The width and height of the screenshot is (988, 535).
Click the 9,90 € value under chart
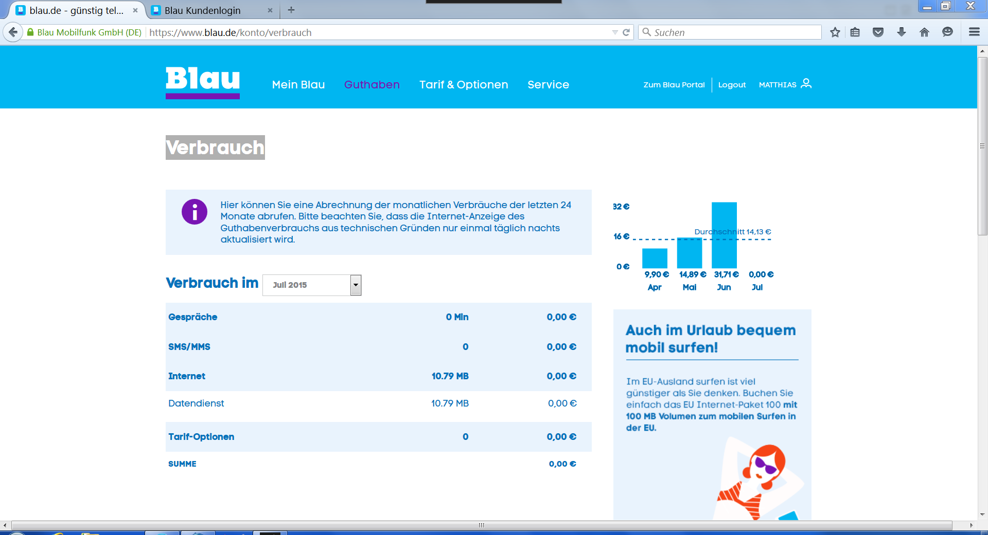click(x=657, y=274)
